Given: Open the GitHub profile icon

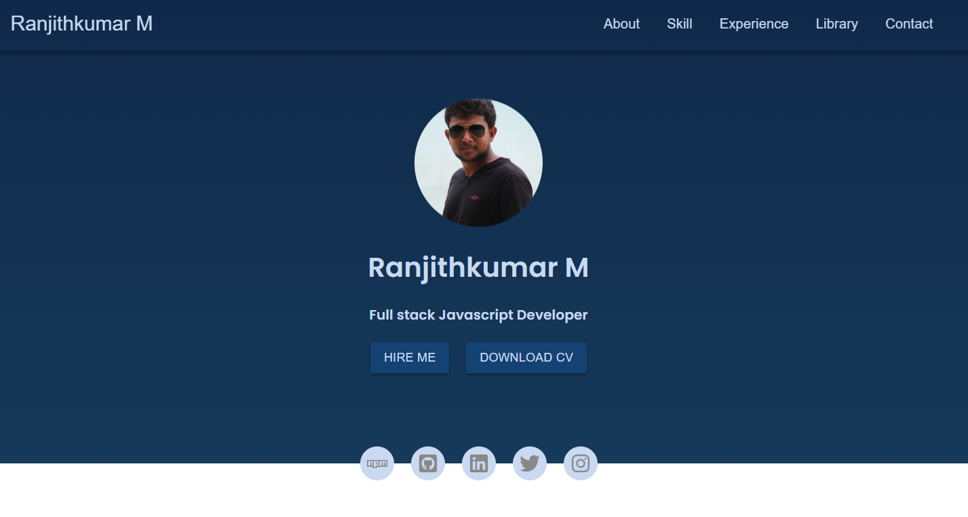Looking at the screenshot, I should (x=427, y=463).
